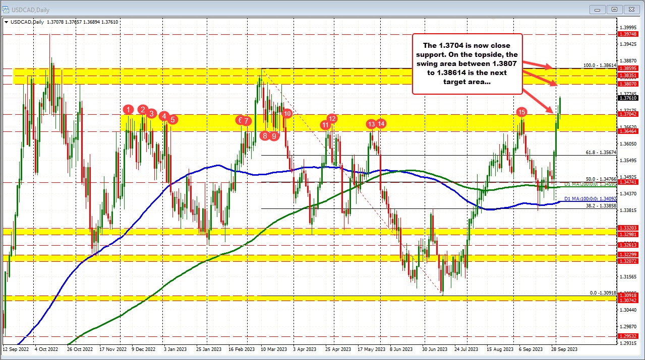Click the D1 MA:200 moving average label
This screenshot has width=645, height=360.
591,185
